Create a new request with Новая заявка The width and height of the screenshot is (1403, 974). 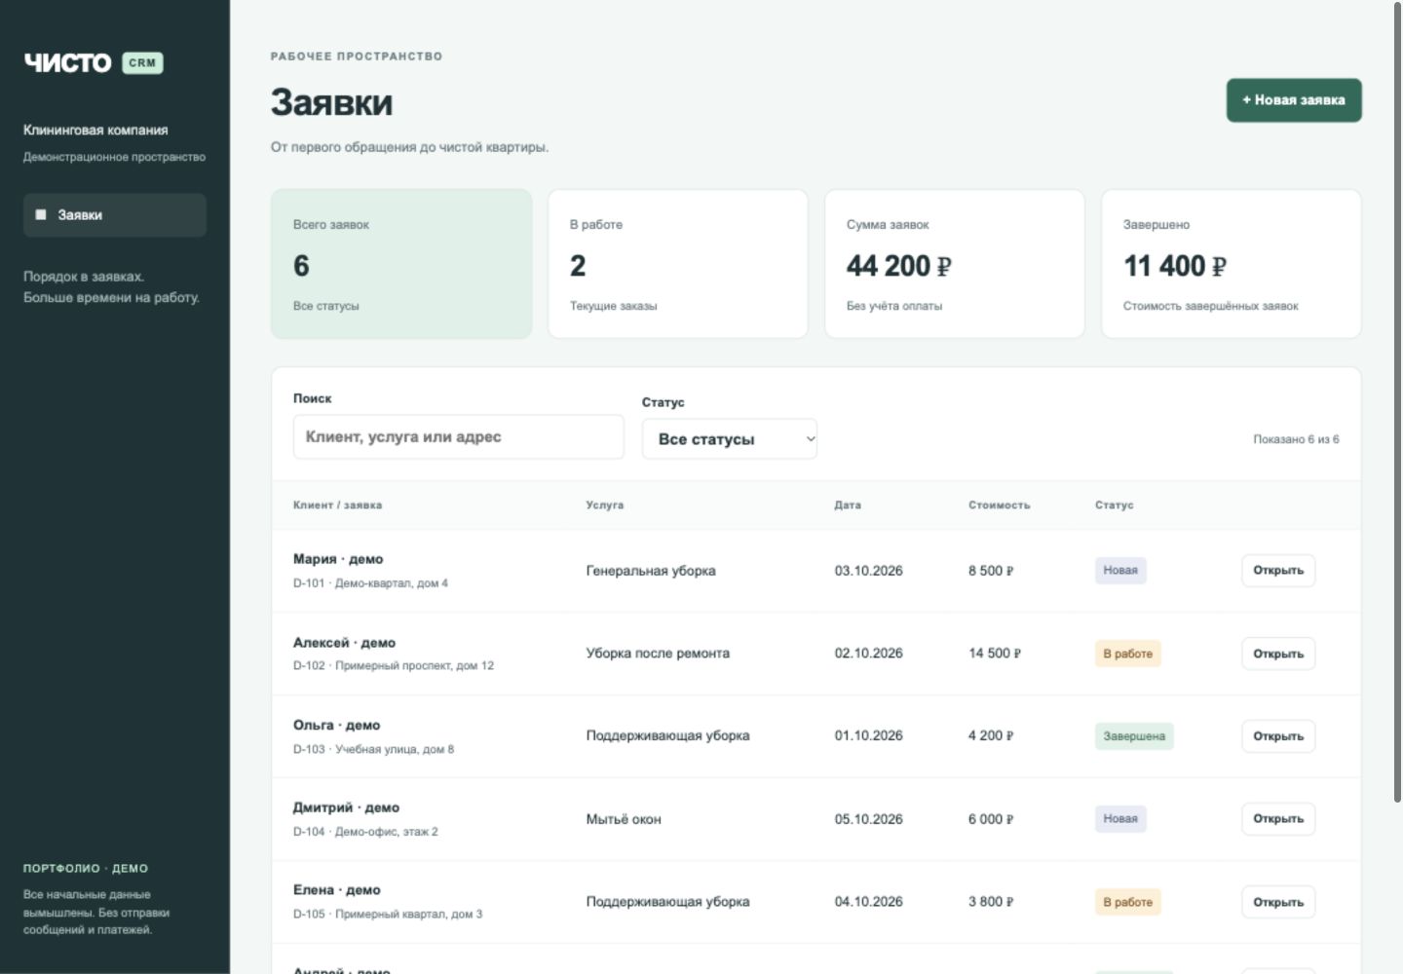tap(1294, 100)
